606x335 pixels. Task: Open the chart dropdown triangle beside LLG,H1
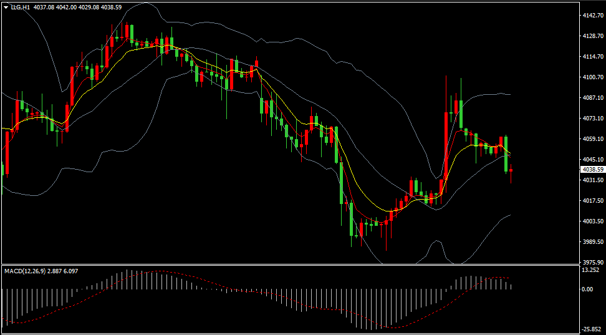tap(6, 7)
